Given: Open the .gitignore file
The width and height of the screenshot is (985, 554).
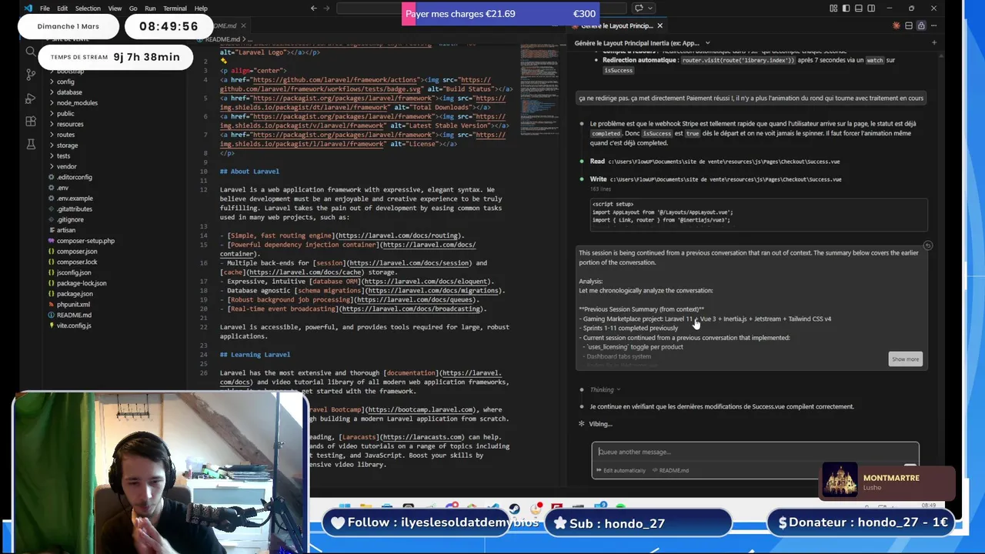Looking at the screenshot, I should coord(70,219).
